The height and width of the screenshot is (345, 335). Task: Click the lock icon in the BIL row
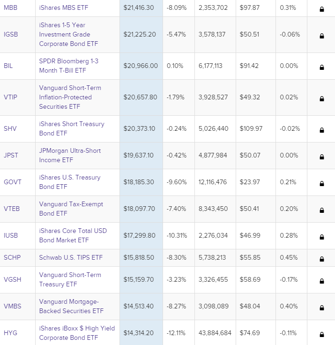click(x=321, y=67)
